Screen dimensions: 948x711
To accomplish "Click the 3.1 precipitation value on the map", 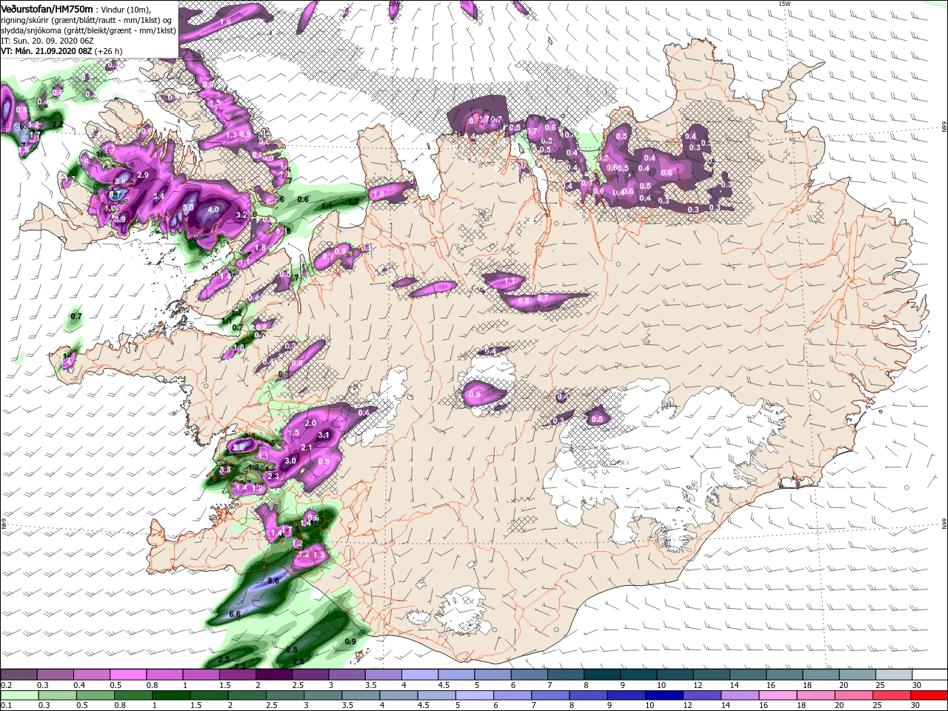I will coord(324,435).
